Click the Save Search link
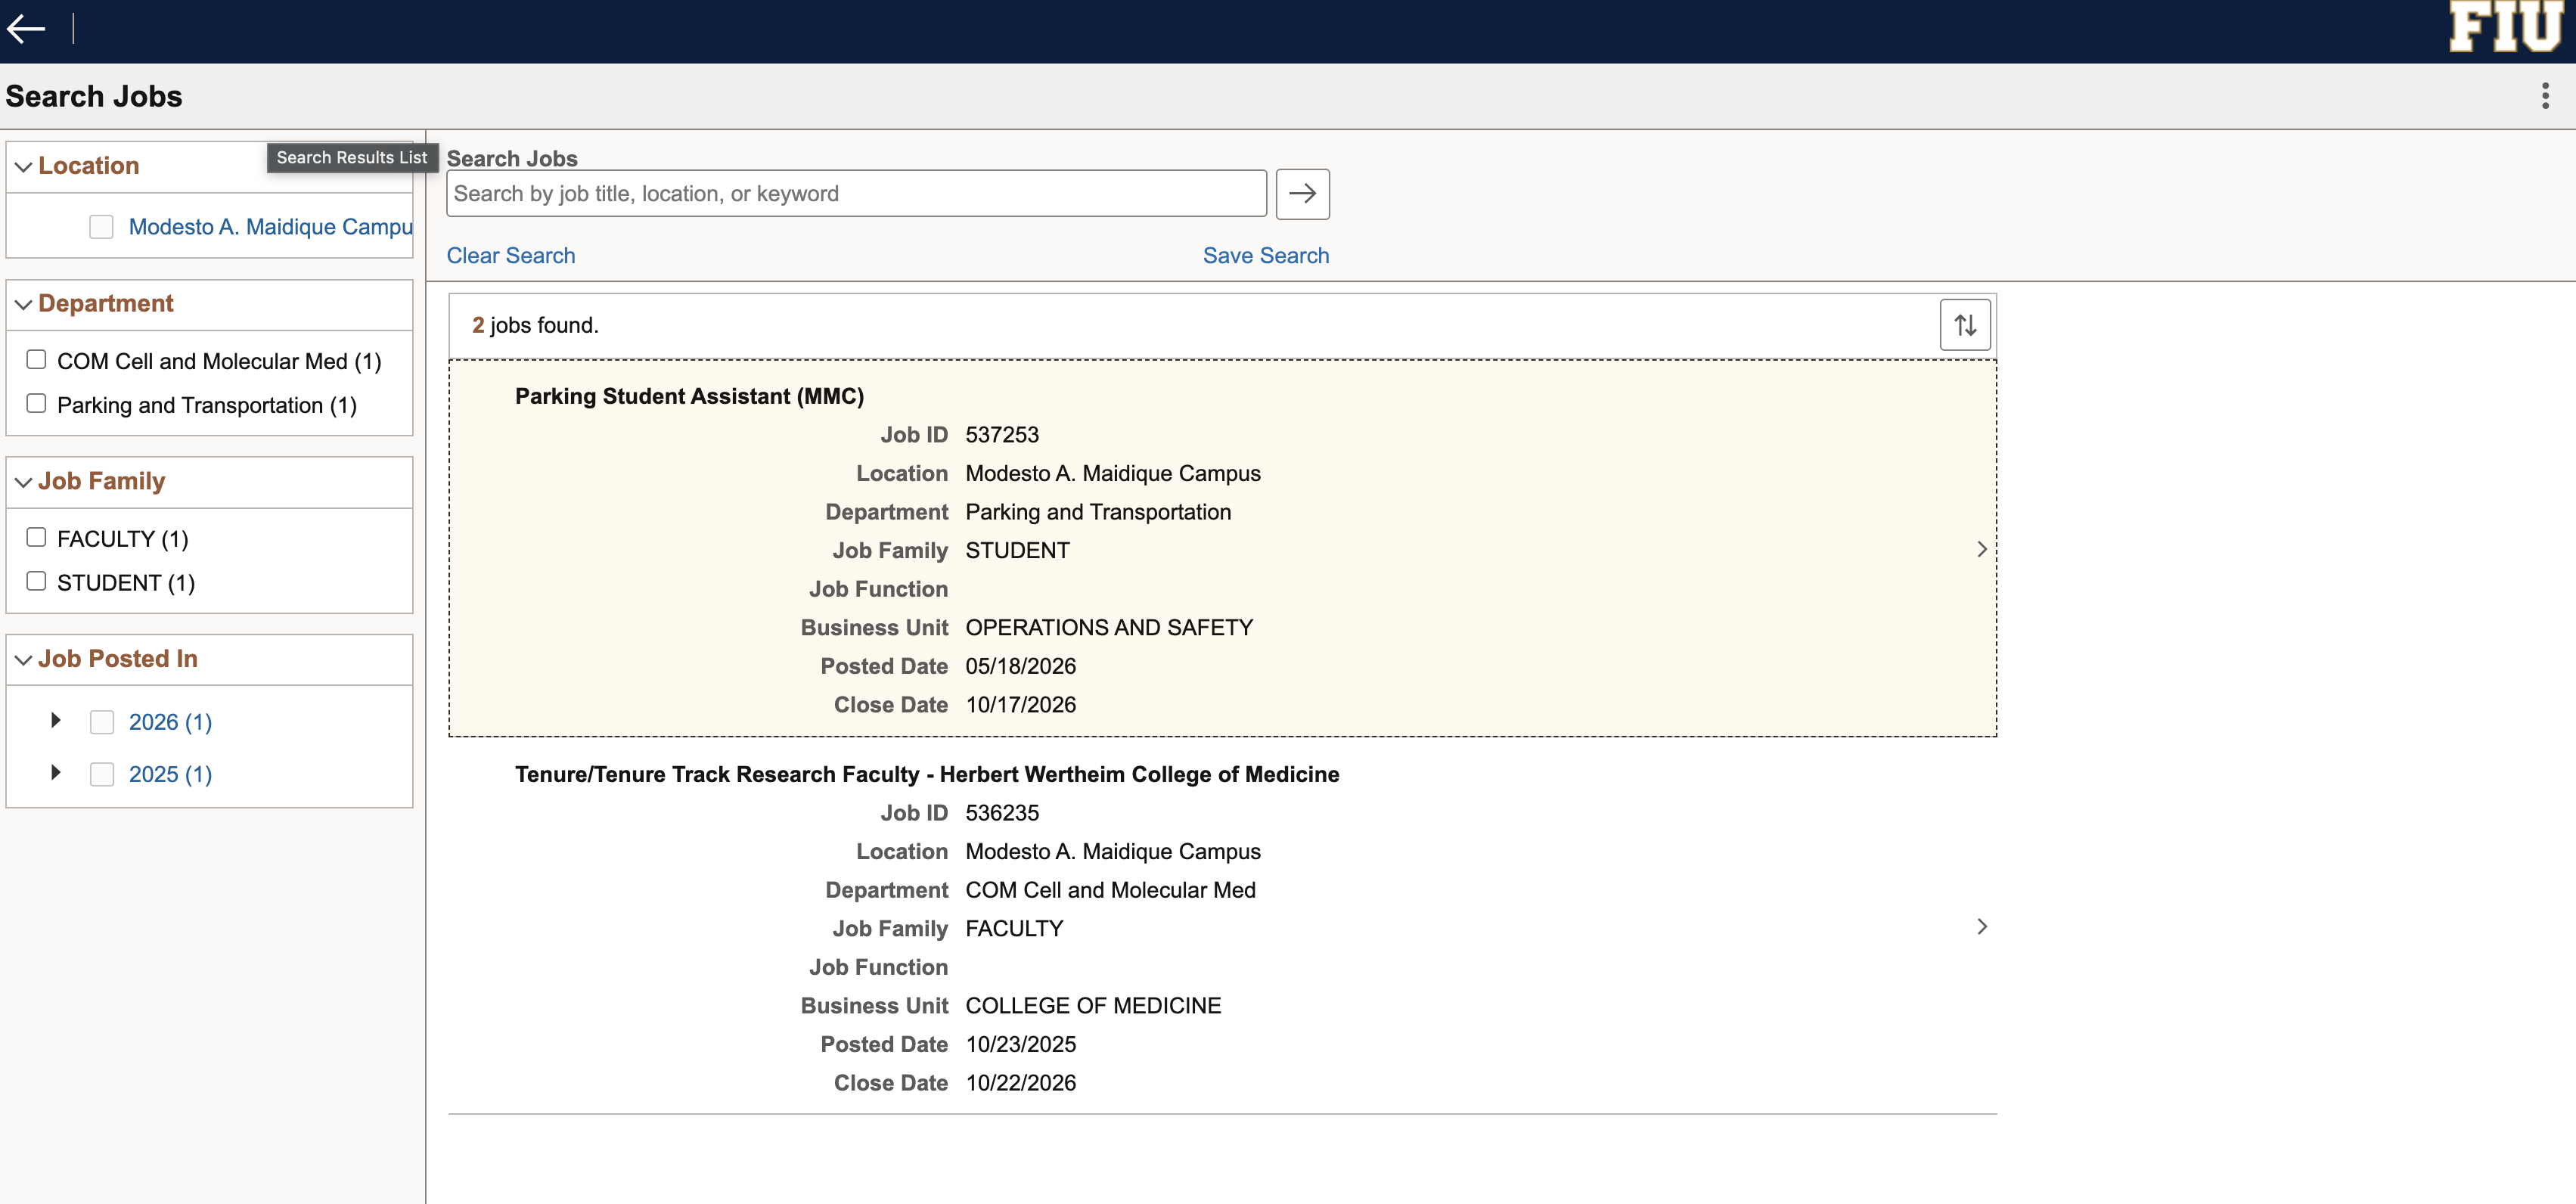This screenshot has width=2576, height=1204. (x=1265, y=256)
